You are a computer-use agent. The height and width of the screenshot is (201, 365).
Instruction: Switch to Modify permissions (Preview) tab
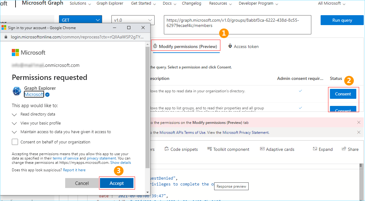[186, 46]
